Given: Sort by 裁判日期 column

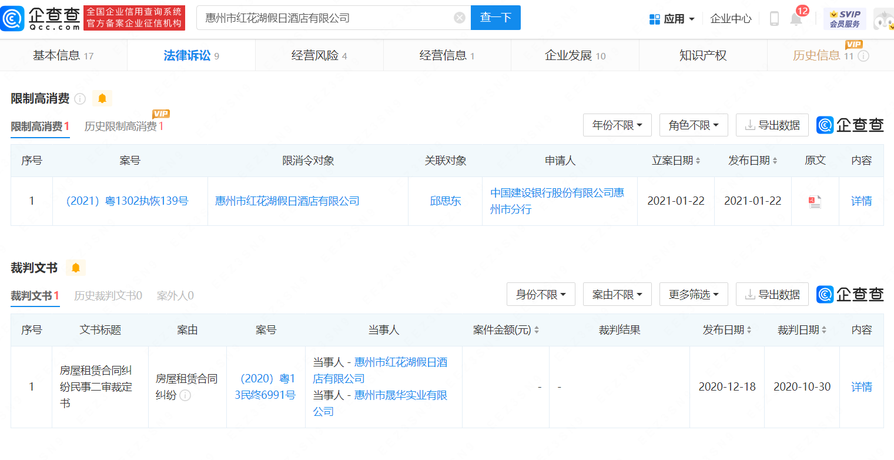Looking at the screenshot, I should tap(824, 330).
